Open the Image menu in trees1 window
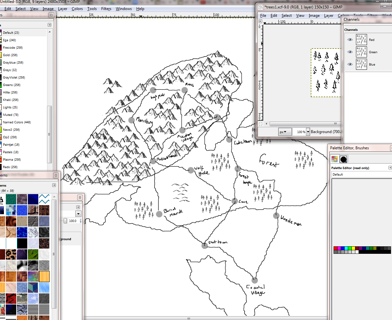392x320 pixels. point(314,16)
